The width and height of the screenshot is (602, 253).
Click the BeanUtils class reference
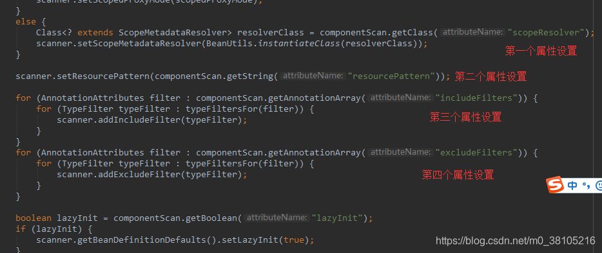coord(229,43)
